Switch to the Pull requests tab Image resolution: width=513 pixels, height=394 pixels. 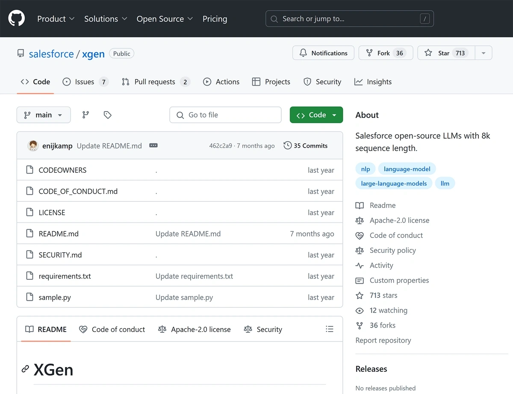coord(156,82)
